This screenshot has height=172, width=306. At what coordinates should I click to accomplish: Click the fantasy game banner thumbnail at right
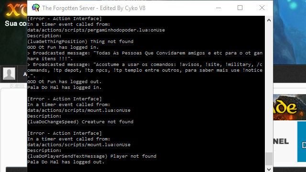[289, 107]
